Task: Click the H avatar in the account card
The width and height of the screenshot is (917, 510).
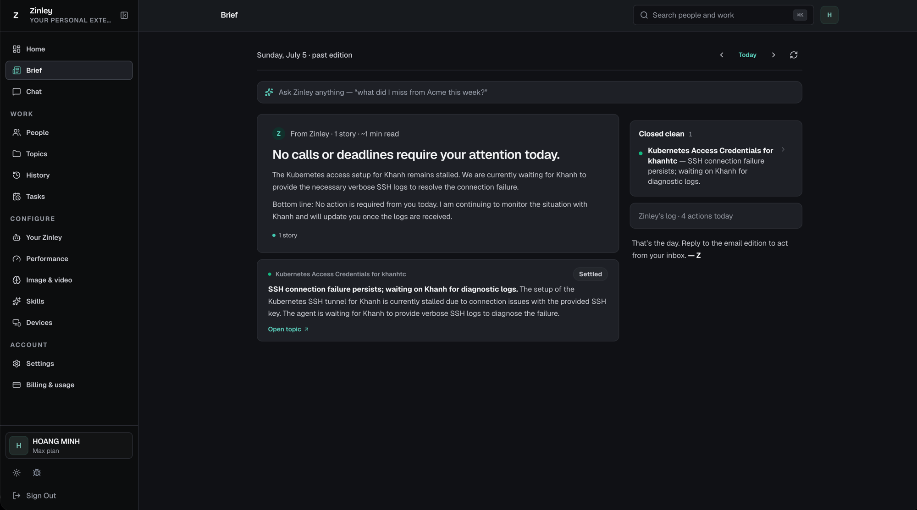Action: coord(19,445)
